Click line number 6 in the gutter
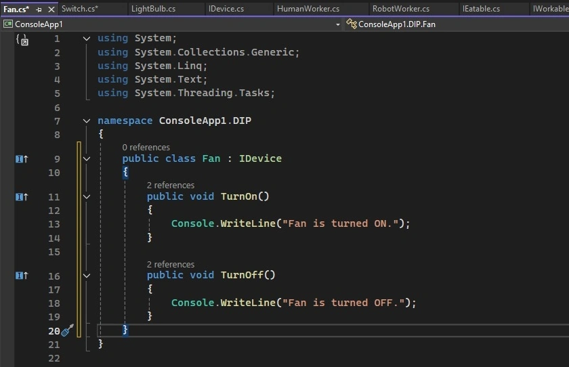This screenshot has height=367, width=569. [x=57, y=108]
